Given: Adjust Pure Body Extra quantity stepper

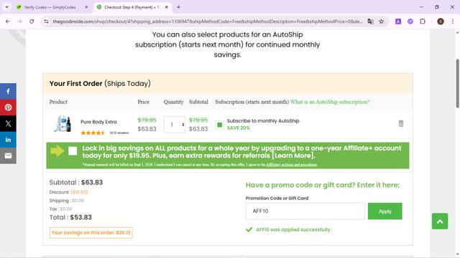Looking at the screenshot, I should [183, 125].
